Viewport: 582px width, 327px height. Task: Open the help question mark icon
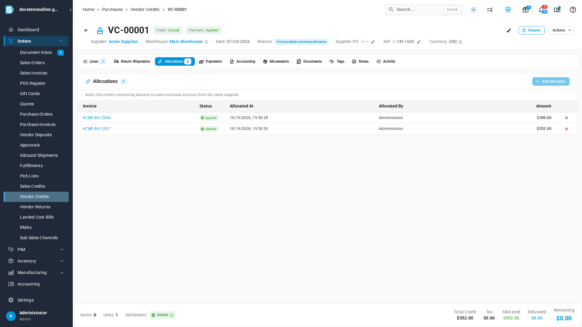click(573, 10)
